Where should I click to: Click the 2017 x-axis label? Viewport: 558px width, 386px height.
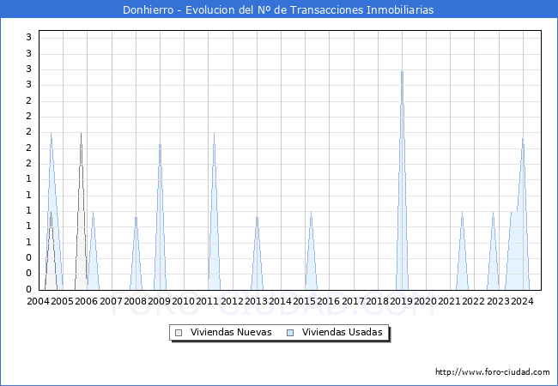pyautogui.click(x=353, y=301)
